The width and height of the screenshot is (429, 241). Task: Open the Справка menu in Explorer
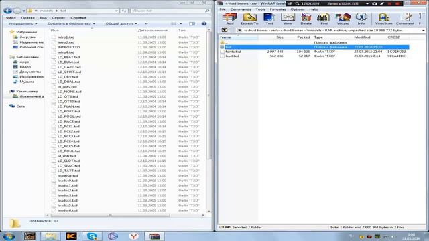pos(78,18)
